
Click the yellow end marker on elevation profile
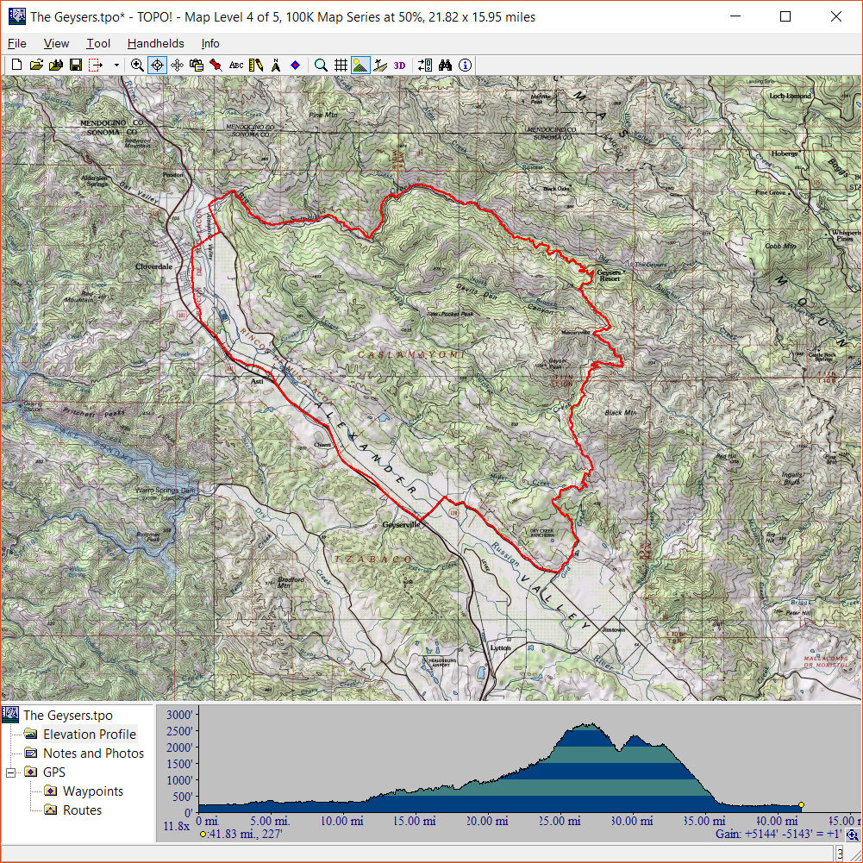801,805
